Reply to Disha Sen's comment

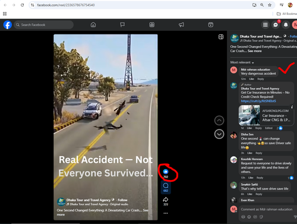pos(259,153)
